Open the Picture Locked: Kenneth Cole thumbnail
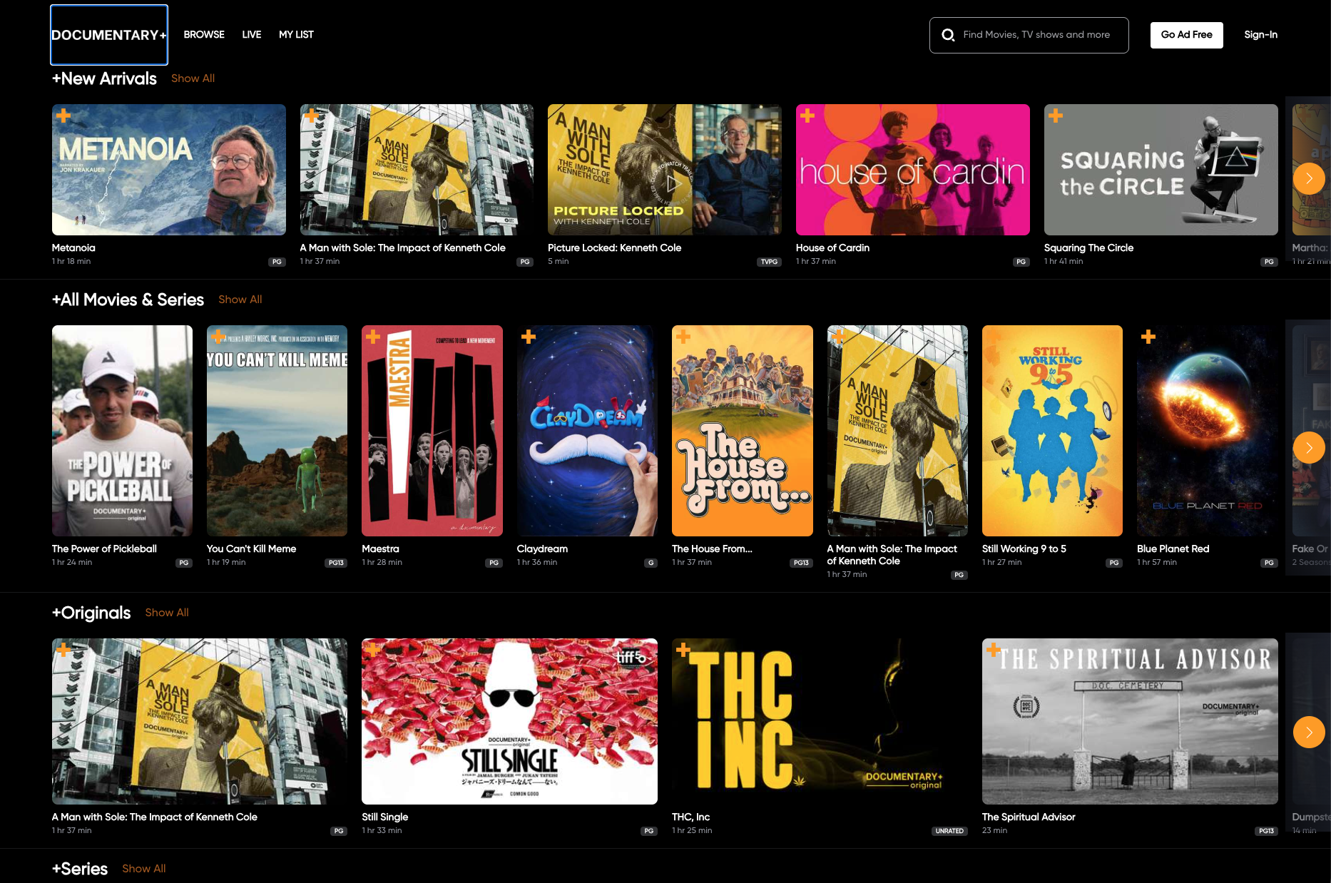Screen dimensions: 1331x883 coord(665,170)
